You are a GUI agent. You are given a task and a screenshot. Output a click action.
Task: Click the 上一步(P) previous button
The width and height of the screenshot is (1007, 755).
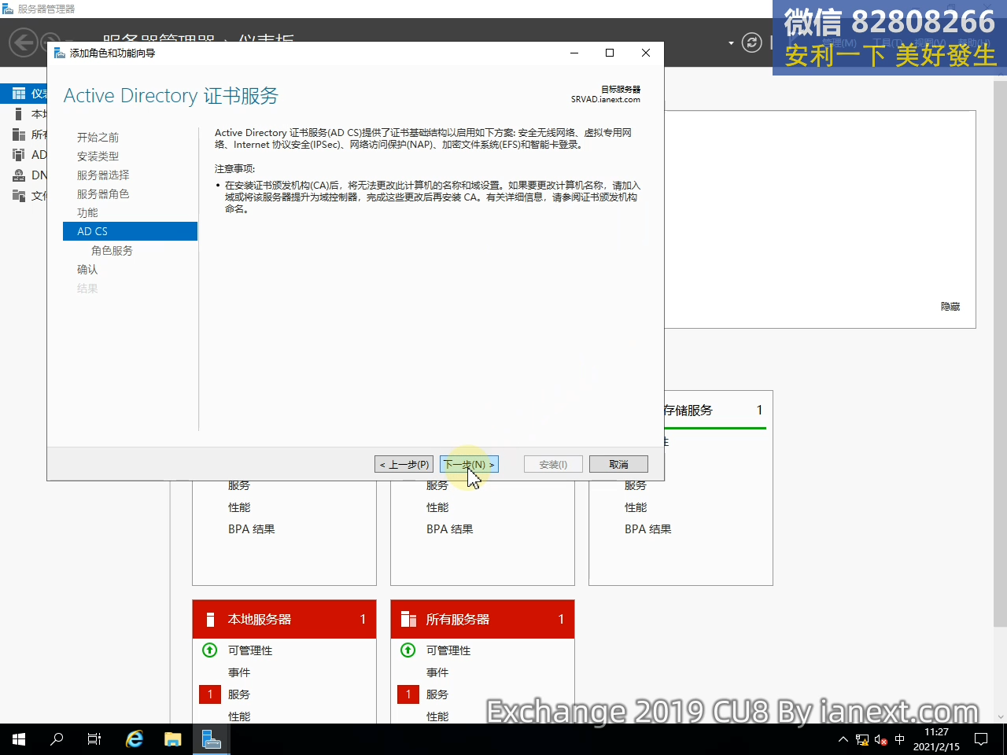click(x=404, y=465)
